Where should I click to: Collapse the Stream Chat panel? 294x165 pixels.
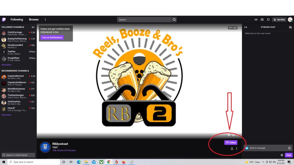click(x=246, y=27)
